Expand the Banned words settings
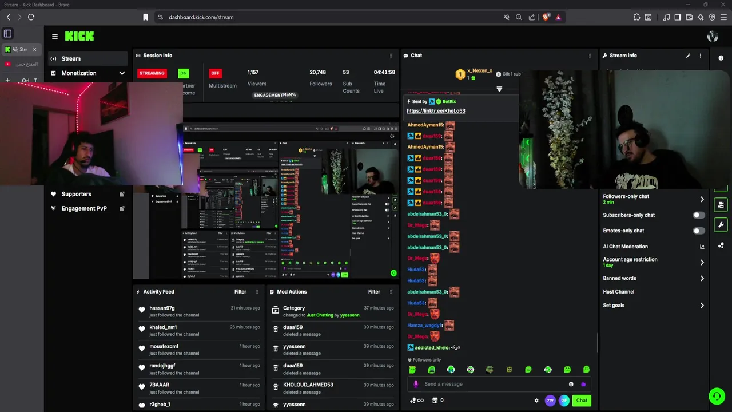Screen dimensions: 732x412 click(702, 278)
